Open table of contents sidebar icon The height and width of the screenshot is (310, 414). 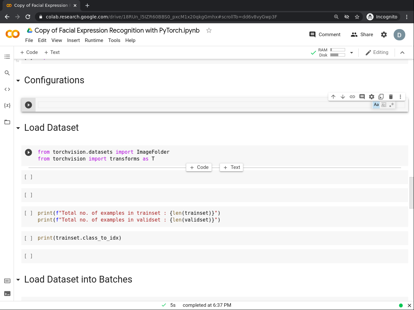7,57
